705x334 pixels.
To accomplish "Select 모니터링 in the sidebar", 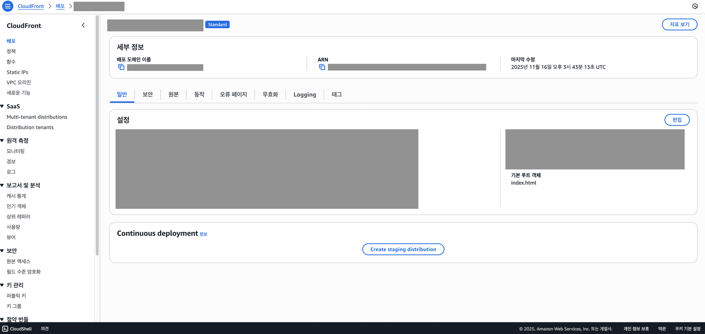I will pyautogui.click(x=15, y=151).
